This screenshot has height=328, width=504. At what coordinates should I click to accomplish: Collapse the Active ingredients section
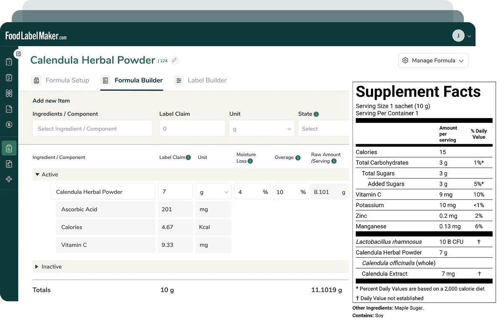tap(37, 175)
